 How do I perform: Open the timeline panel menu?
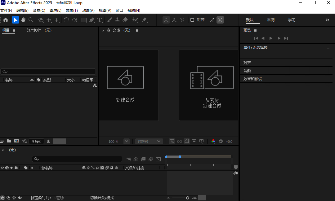point(22,150)
